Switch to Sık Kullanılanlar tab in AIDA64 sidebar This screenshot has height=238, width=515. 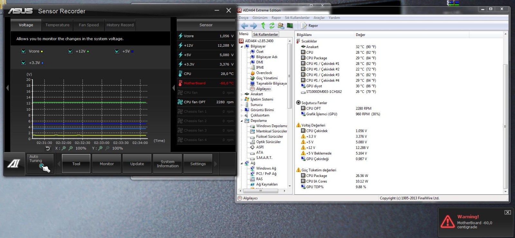coord(266,34)
